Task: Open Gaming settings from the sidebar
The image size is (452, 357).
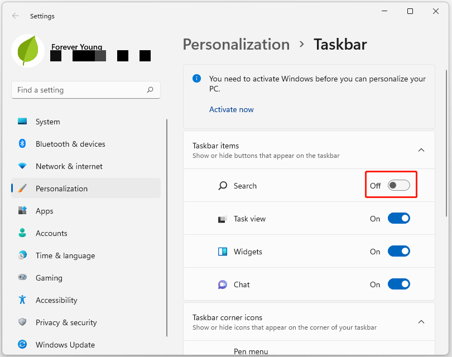Action: [49, 278]
